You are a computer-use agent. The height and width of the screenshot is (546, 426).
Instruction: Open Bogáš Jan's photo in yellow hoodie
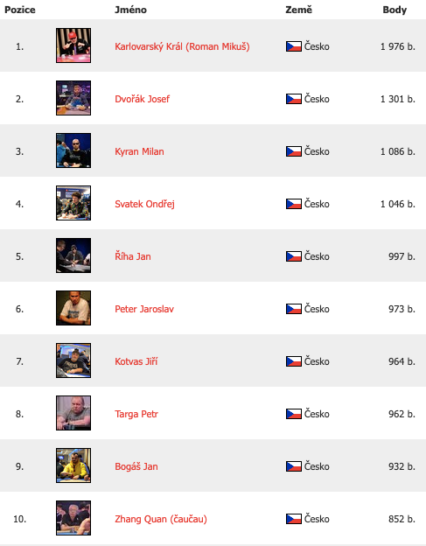point(73,465)
